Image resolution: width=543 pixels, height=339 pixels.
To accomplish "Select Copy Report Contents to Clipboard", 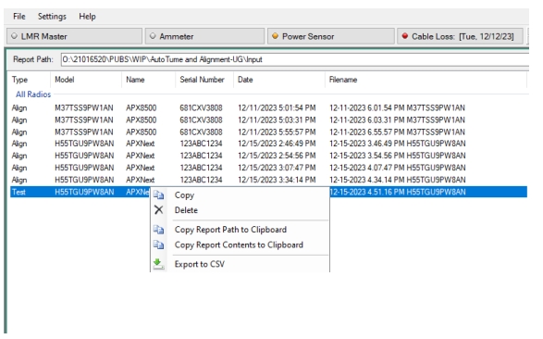I will (x=239, y=245).
